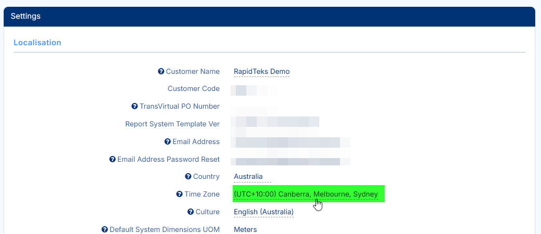Click the Report System Template Ver value

click(x=276, y=124)
